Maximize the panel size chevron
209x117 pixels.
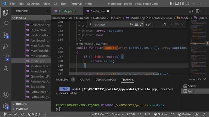coord(200,79)
